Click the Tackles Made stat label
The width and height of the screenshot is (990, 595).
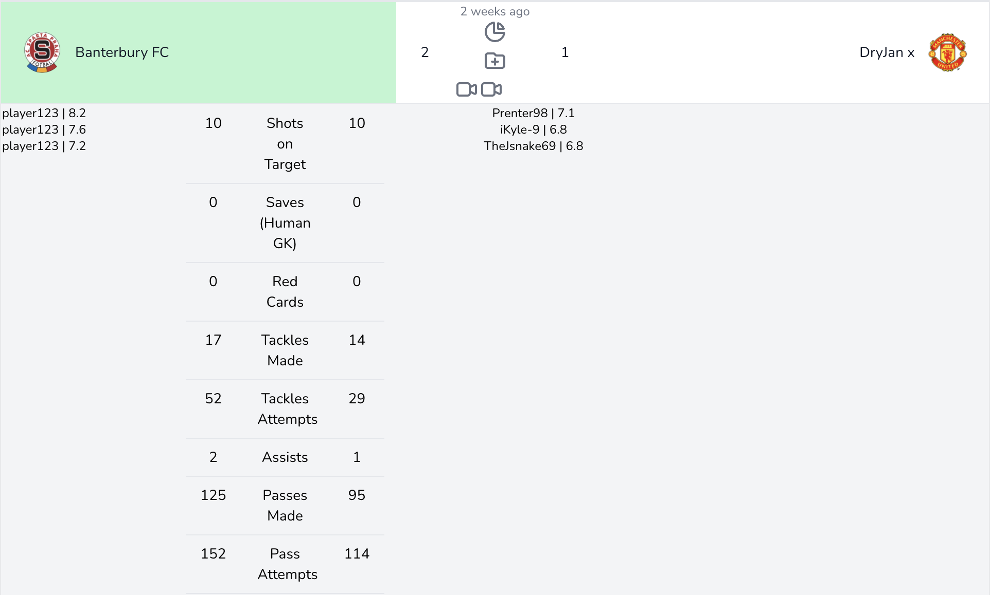click(x=285, y=350)
